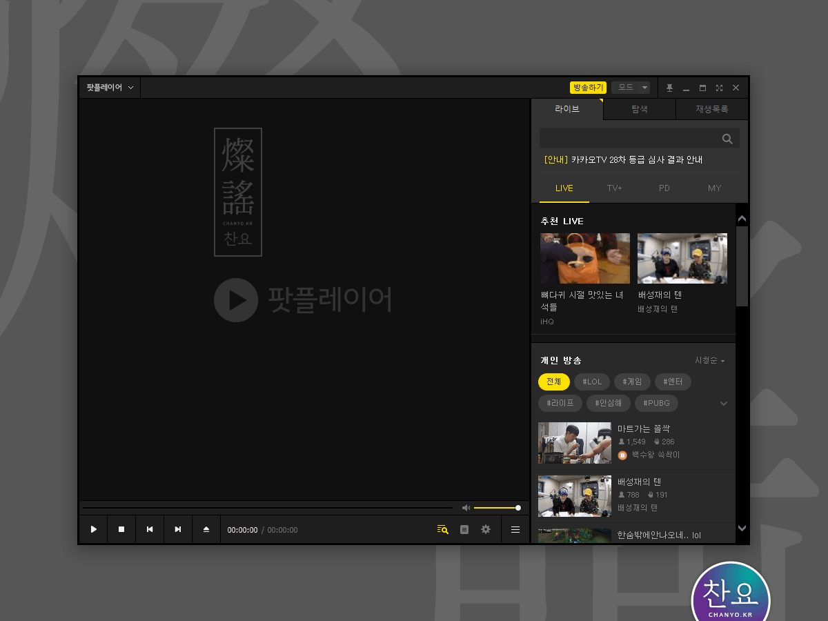Click the orange broadcaster badge icon
The height and width of the screenshot is (621, 828).
tap(622, 455)
